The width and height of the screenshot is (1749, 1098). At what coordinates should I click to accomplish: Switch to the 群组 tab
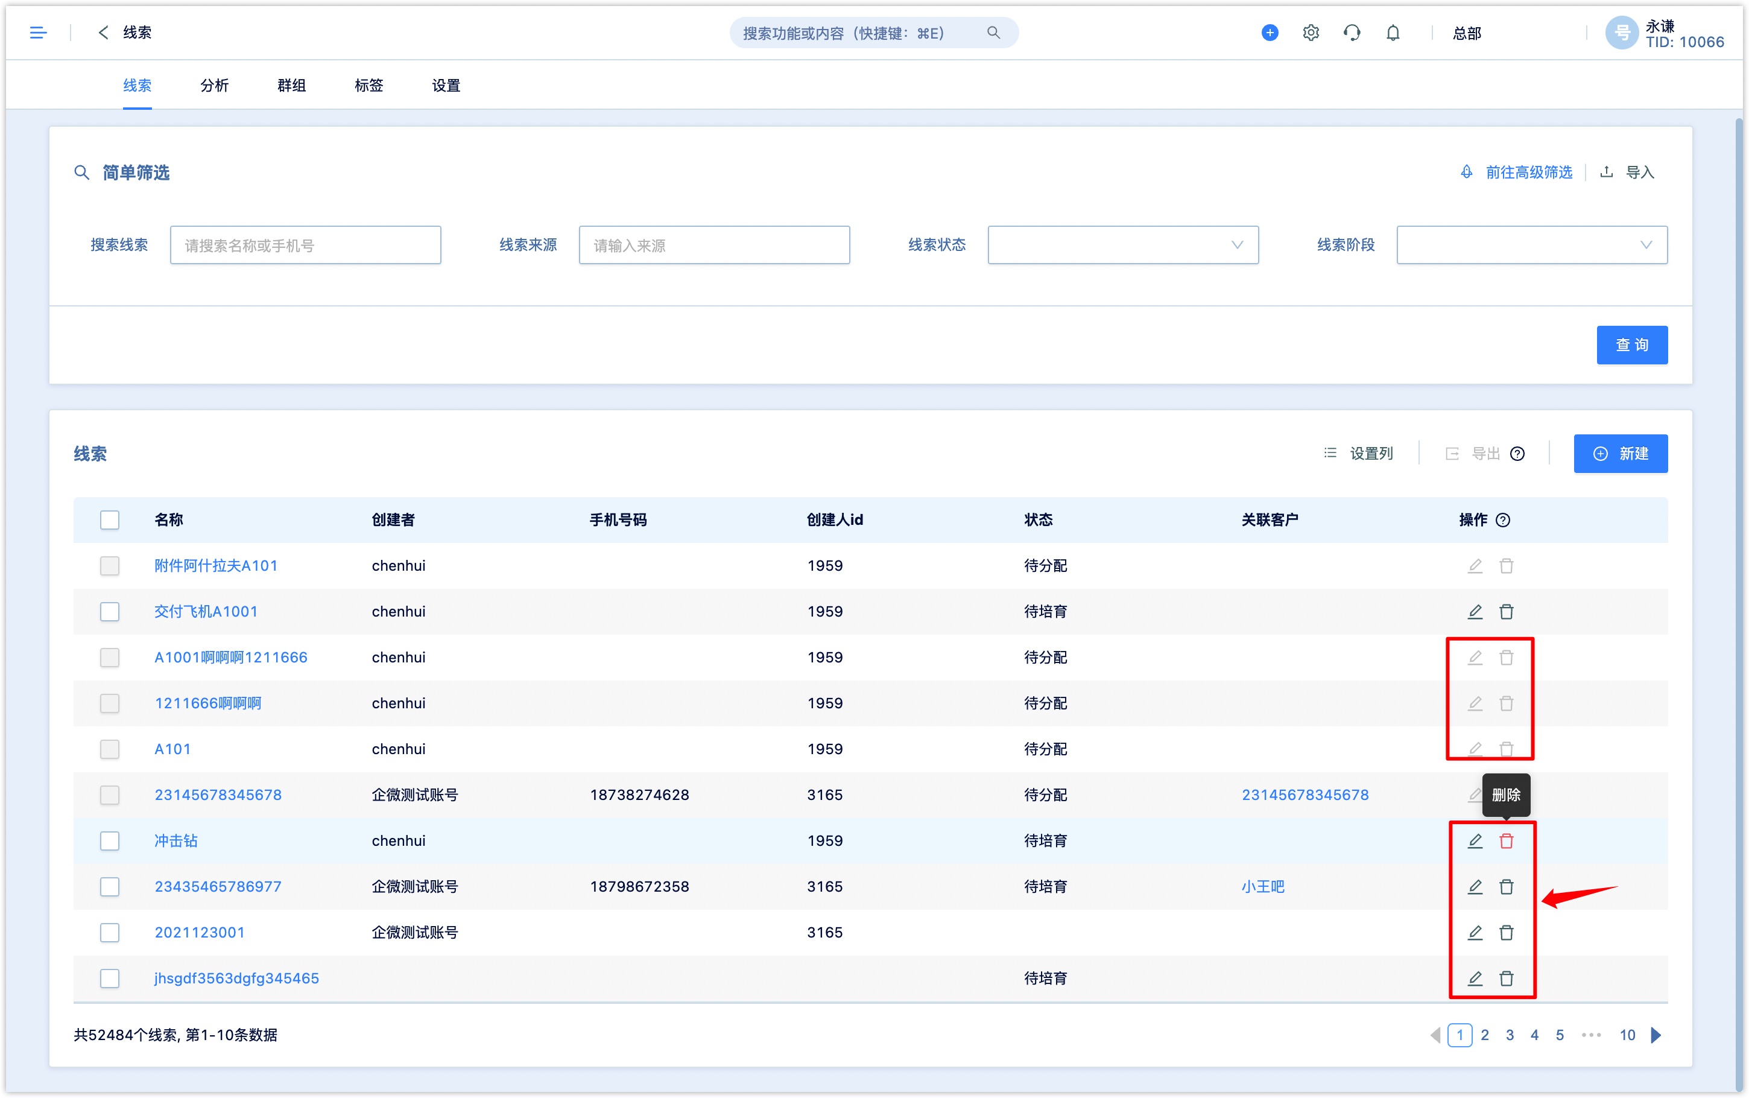292,86
